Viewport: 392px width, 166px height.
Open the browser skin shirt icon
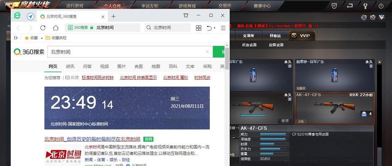pyautogui.click(x=186, y=15)
